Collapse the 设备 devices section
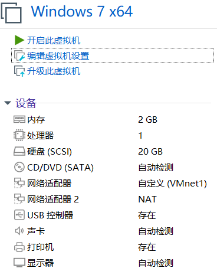 point(8,103)
